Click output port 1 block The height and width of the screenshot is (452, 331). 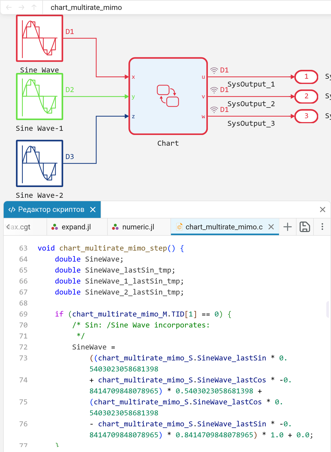click(306, 77)
